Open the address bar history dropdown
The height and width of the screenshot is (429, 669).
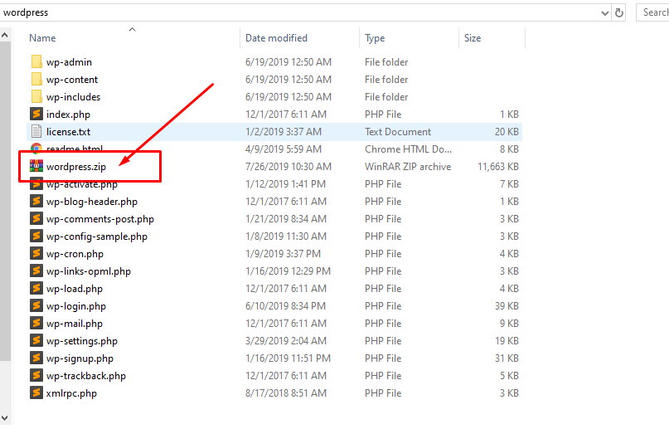coord(604,13)
